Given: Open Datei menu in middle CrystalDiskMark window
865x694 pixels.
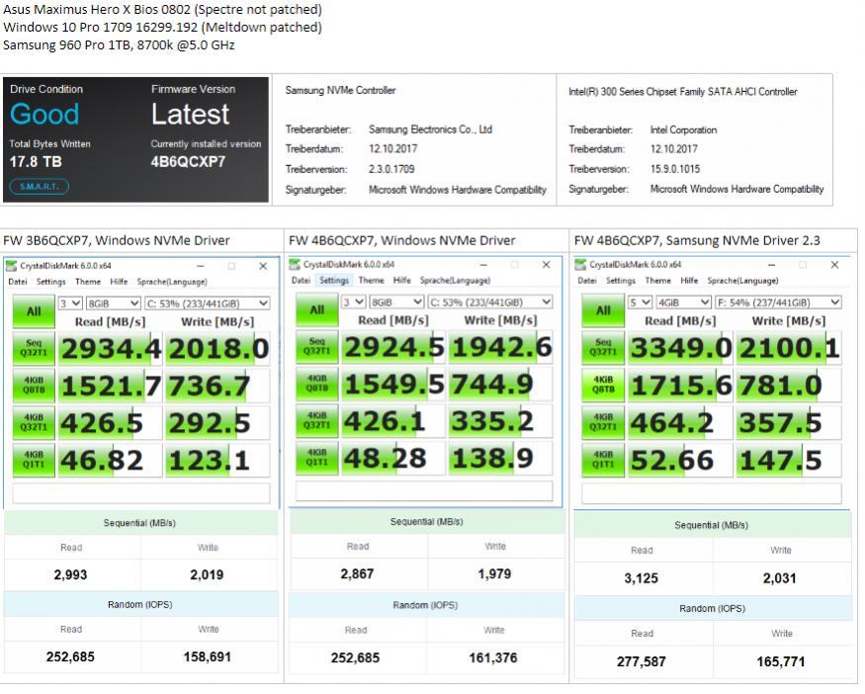Looking at the screenshot, I should (301, 280).
